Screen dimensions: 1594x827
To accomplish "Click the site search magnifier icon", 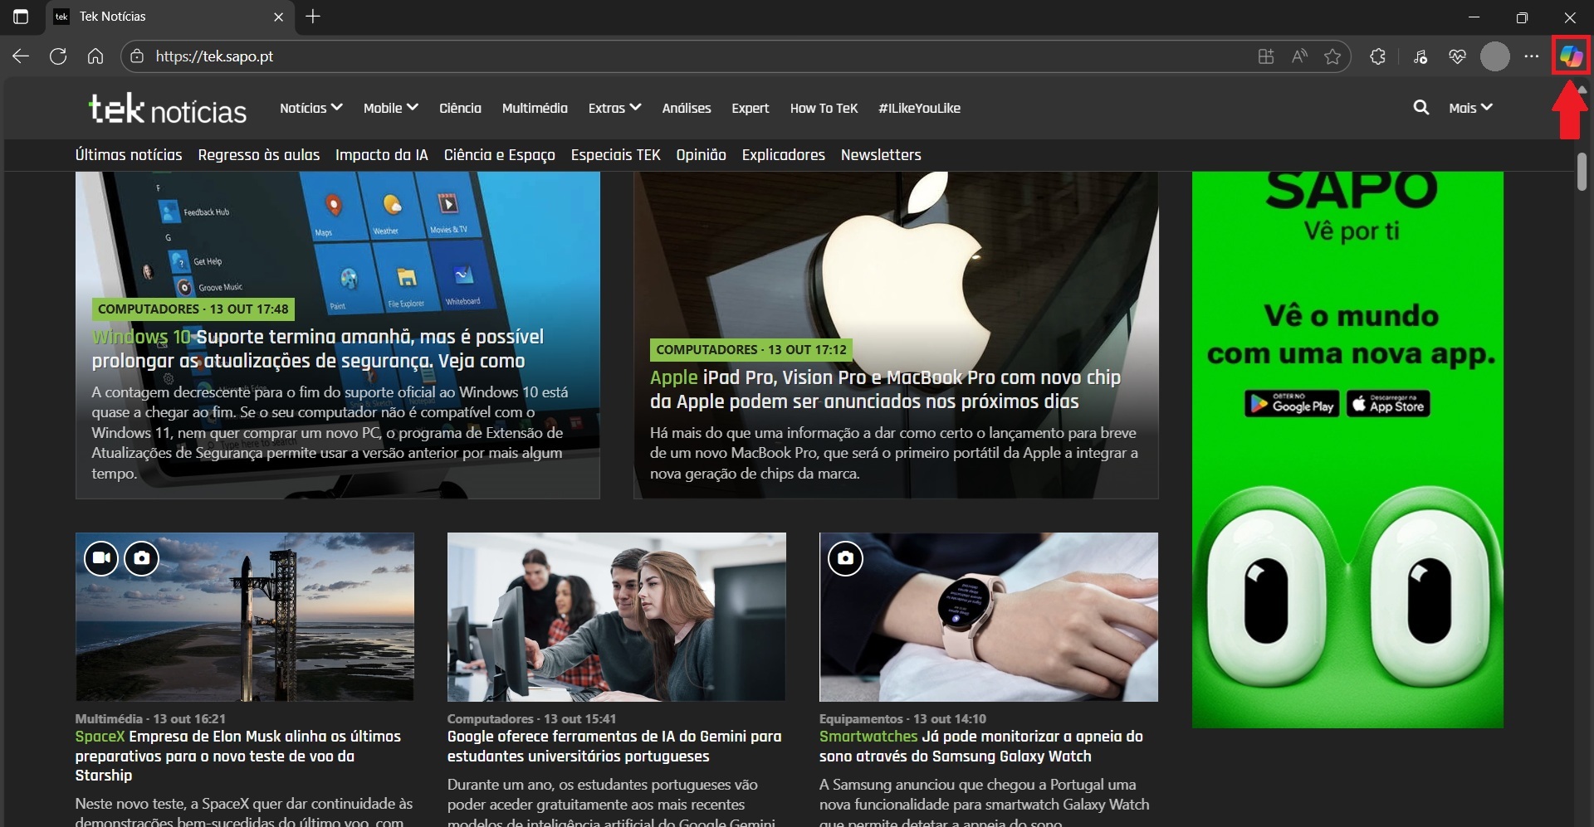I will click(x=1420, y=108).
